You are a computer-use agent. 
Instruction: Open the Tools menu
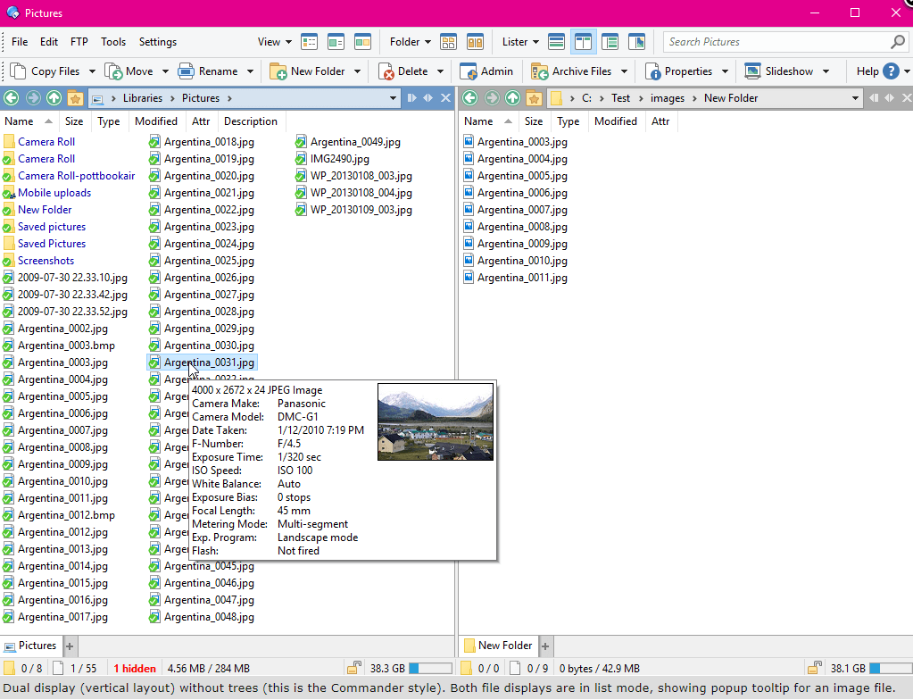point(113,42)
